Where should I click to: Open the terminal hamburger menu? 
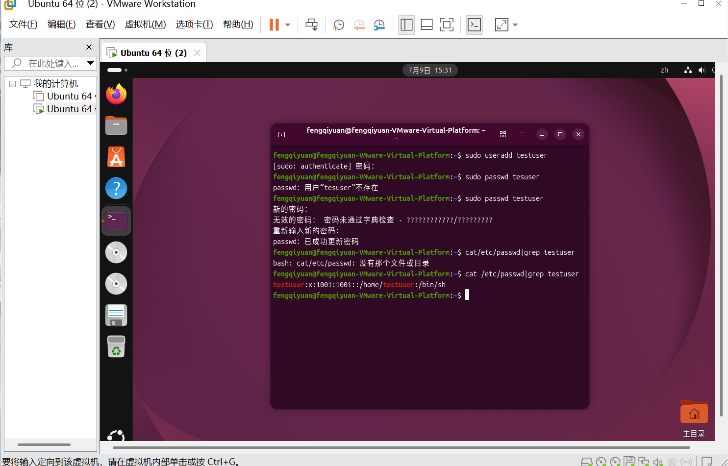point(523,134)
